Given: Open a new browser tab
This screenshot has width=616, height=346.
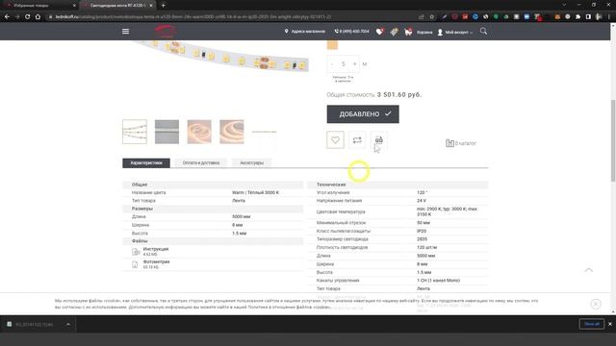Looking at the screenshot, I should tap(163, 6).
